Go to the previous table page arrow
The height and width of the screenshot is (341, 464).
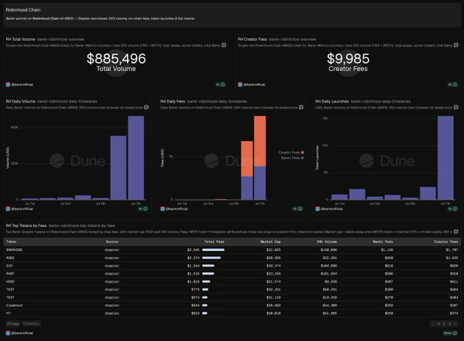point(433,324)
